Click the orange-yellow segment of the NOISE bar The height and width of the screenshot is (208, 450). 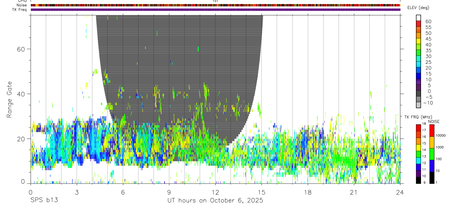coord(432,142)
